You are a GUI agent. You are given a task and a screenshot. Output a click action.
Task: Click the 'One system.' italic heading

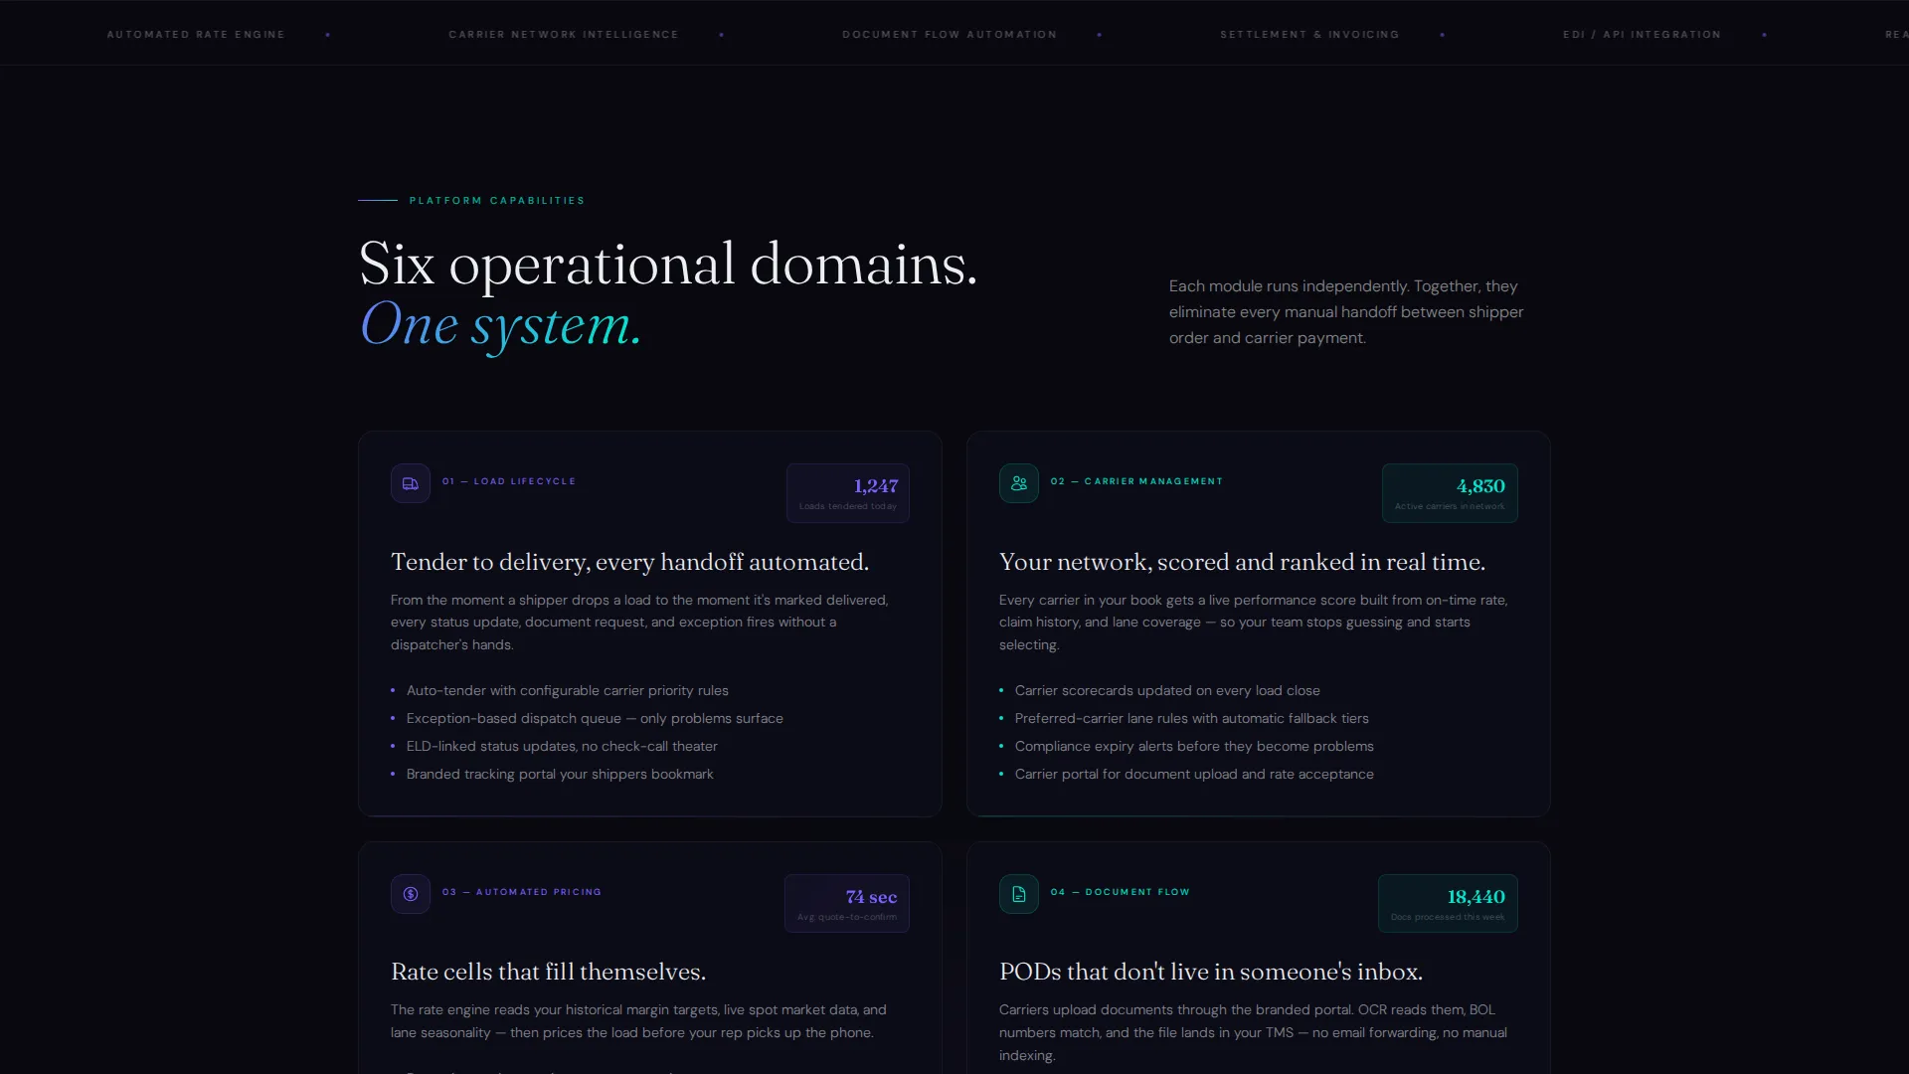(x=501, y=325)
